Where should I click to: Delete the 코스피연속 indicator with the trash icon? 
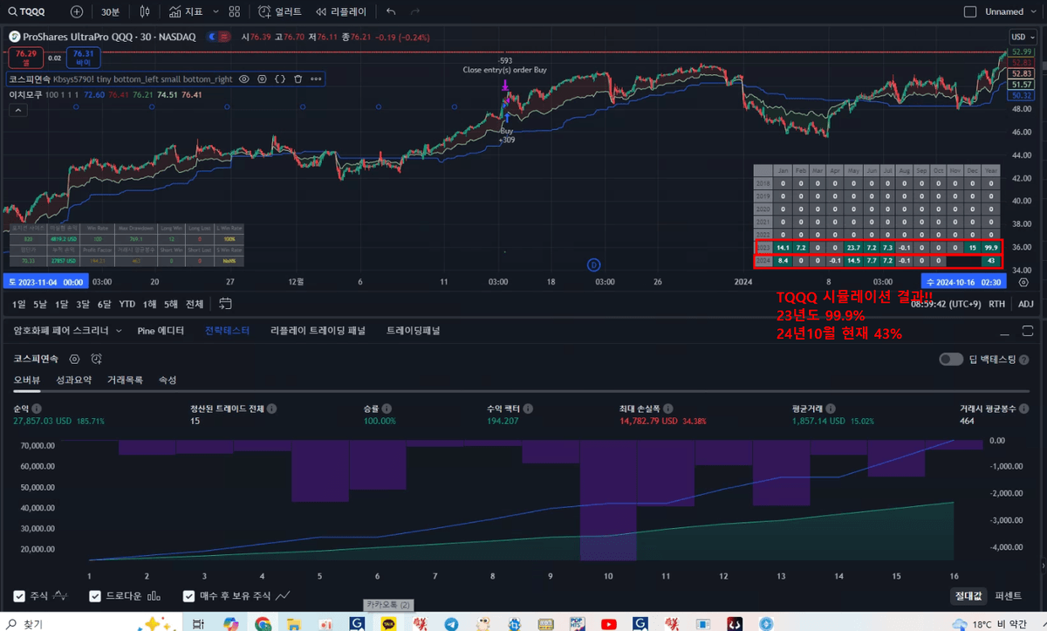coord(298,79)
